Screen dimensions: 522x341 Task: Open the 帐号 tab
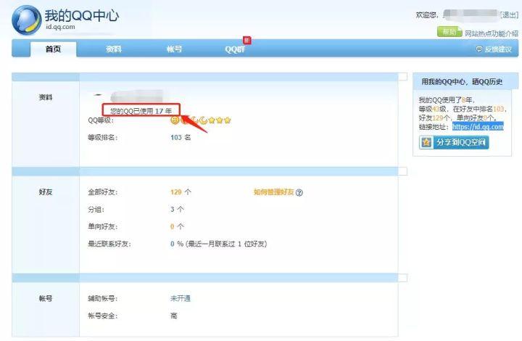[174, 49]
